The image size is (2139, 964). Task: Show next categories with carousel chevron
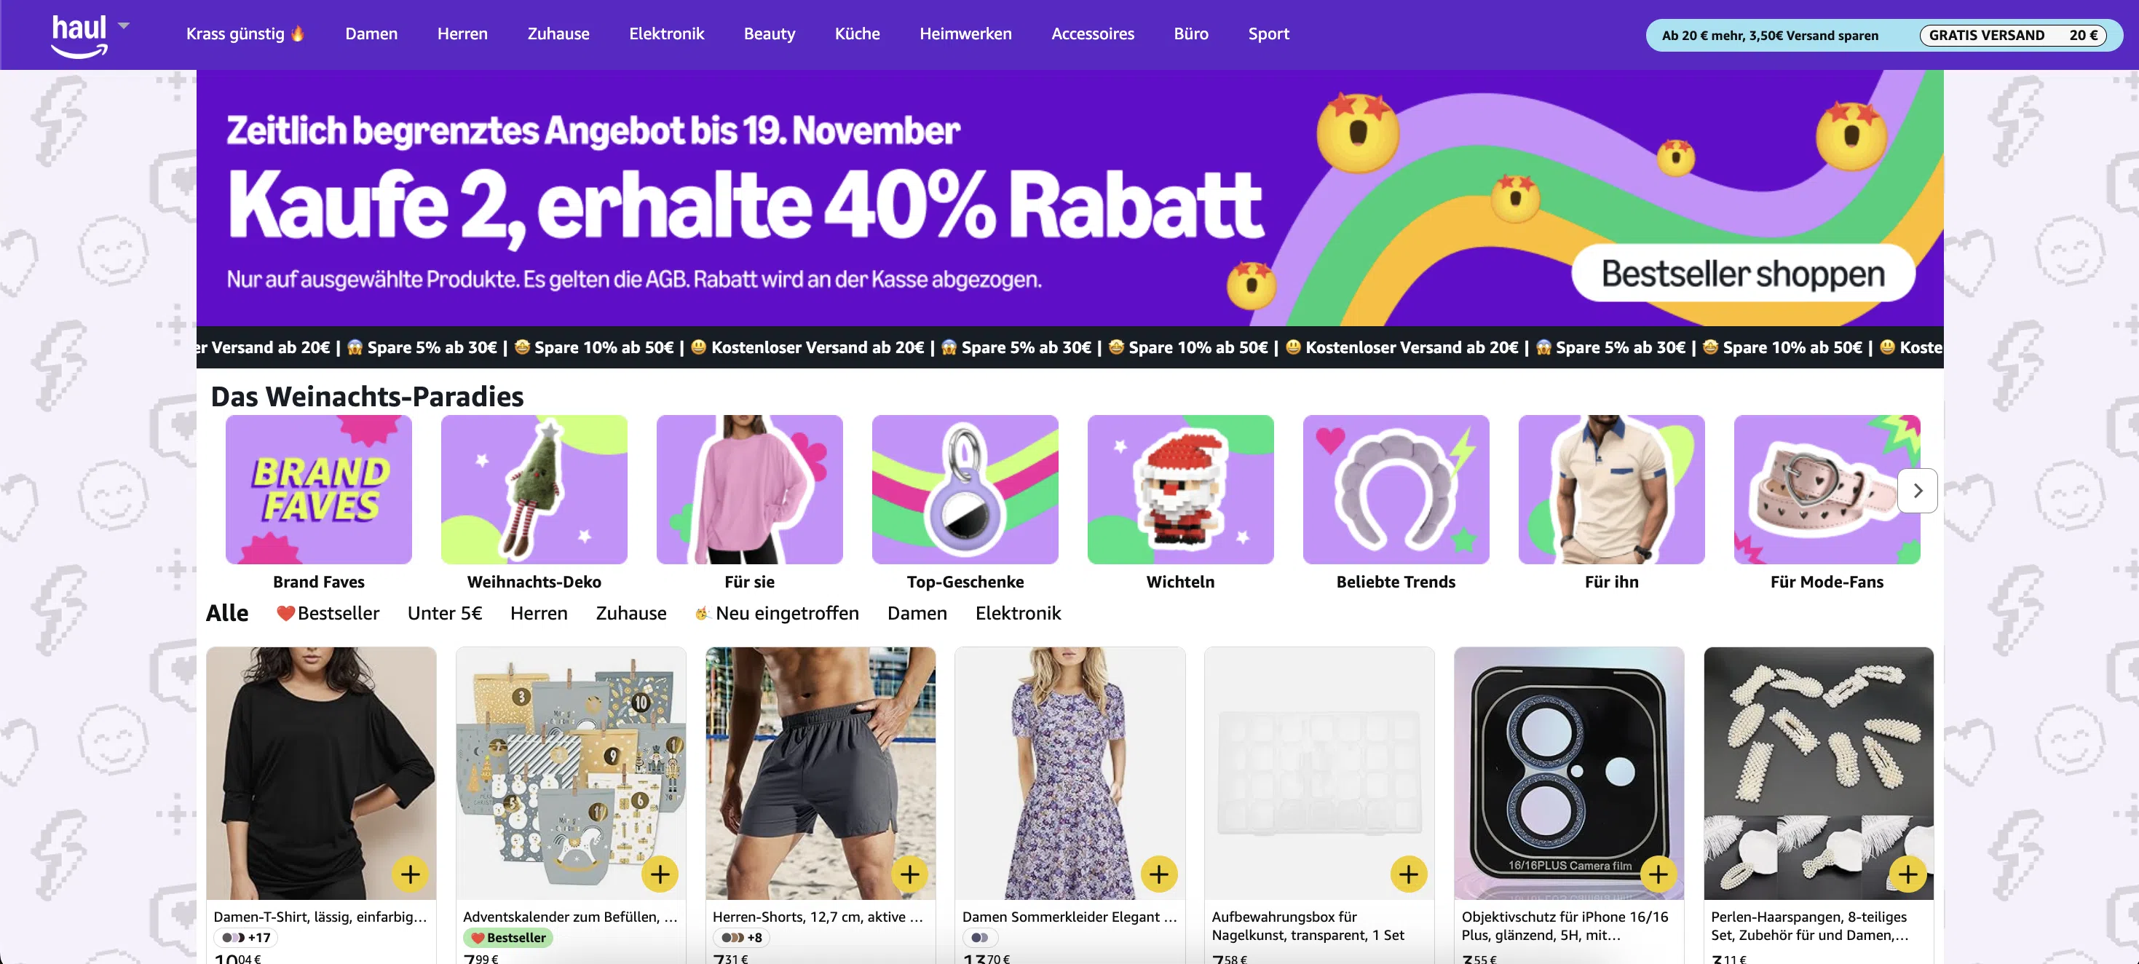(1917, 491)
